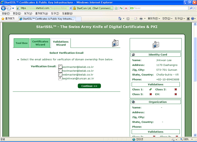Click the Identity Card header label
This screenshot has height=142, width=197.
(158, 55)
